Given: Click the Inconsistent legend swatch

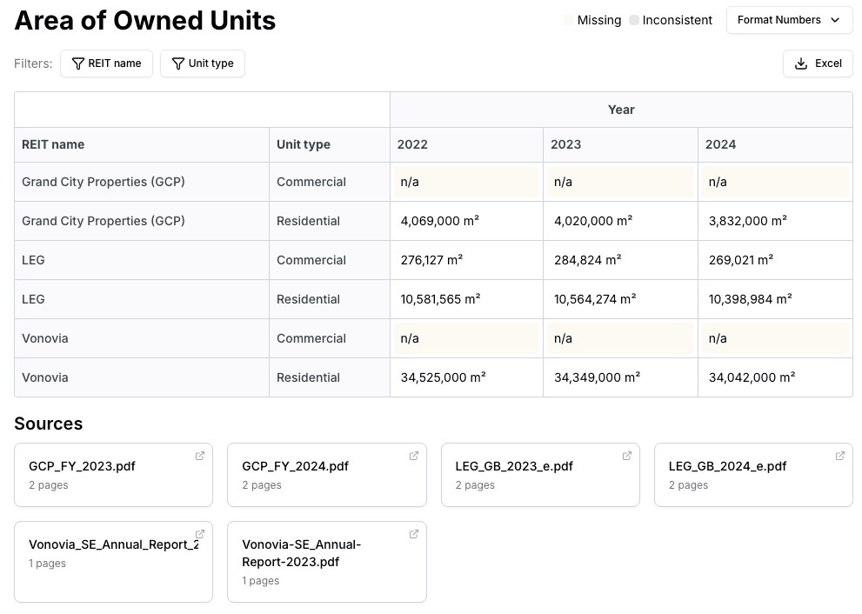Looking at the screenshot, I should coord(634,20).
